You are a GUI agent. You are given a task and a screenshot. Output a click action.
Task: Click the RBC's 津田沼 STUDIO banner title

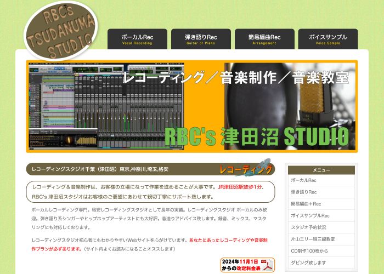257,136
